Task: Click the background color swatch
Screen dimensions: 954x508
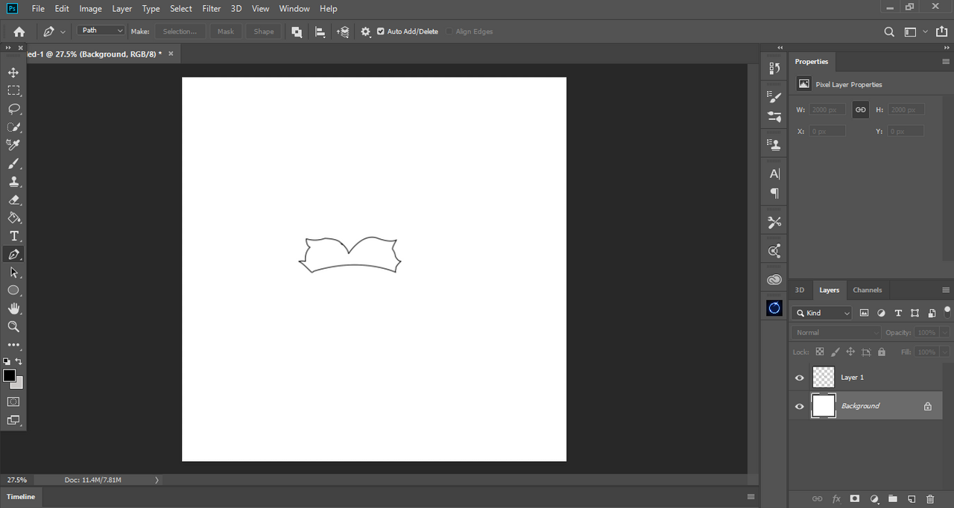Action: click(x=18, y=384)
